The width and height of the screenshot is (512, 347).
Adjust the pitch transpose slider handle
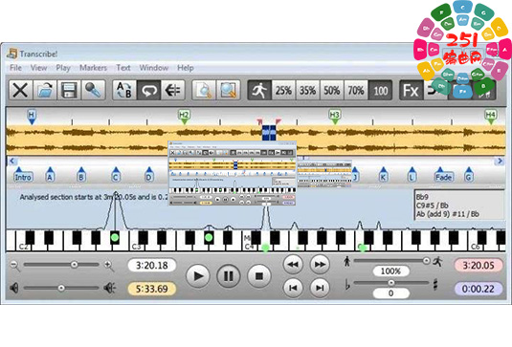[390, 282]
